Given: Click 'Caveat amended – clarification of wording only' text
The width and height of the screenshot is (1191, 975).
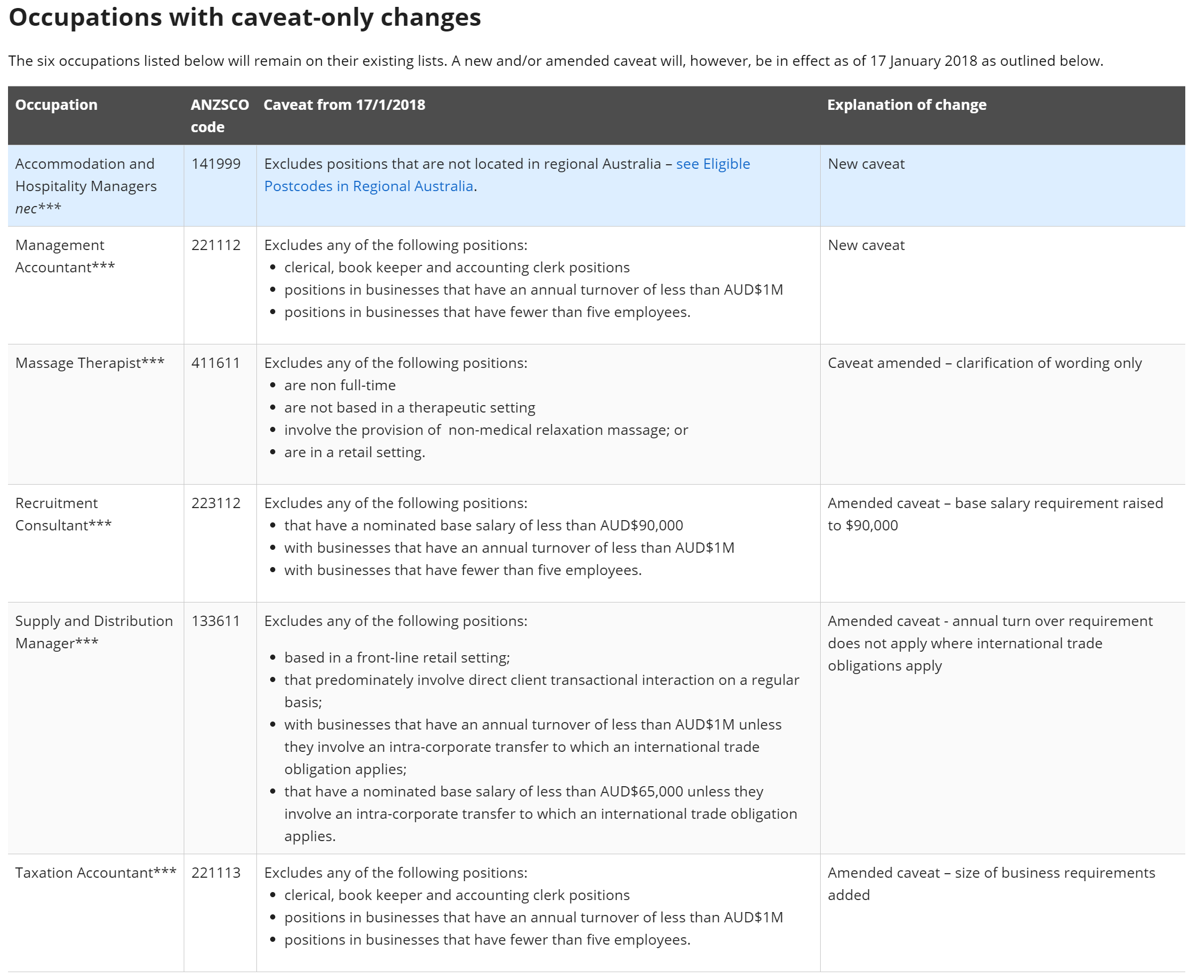Looking at the screenshot, I should [984, 363].
